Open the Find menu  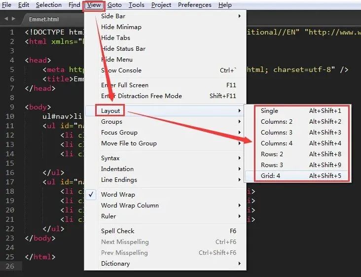pos(74,5)
